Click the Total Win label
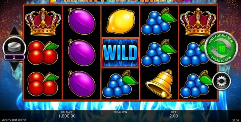 tap(120, 112)
